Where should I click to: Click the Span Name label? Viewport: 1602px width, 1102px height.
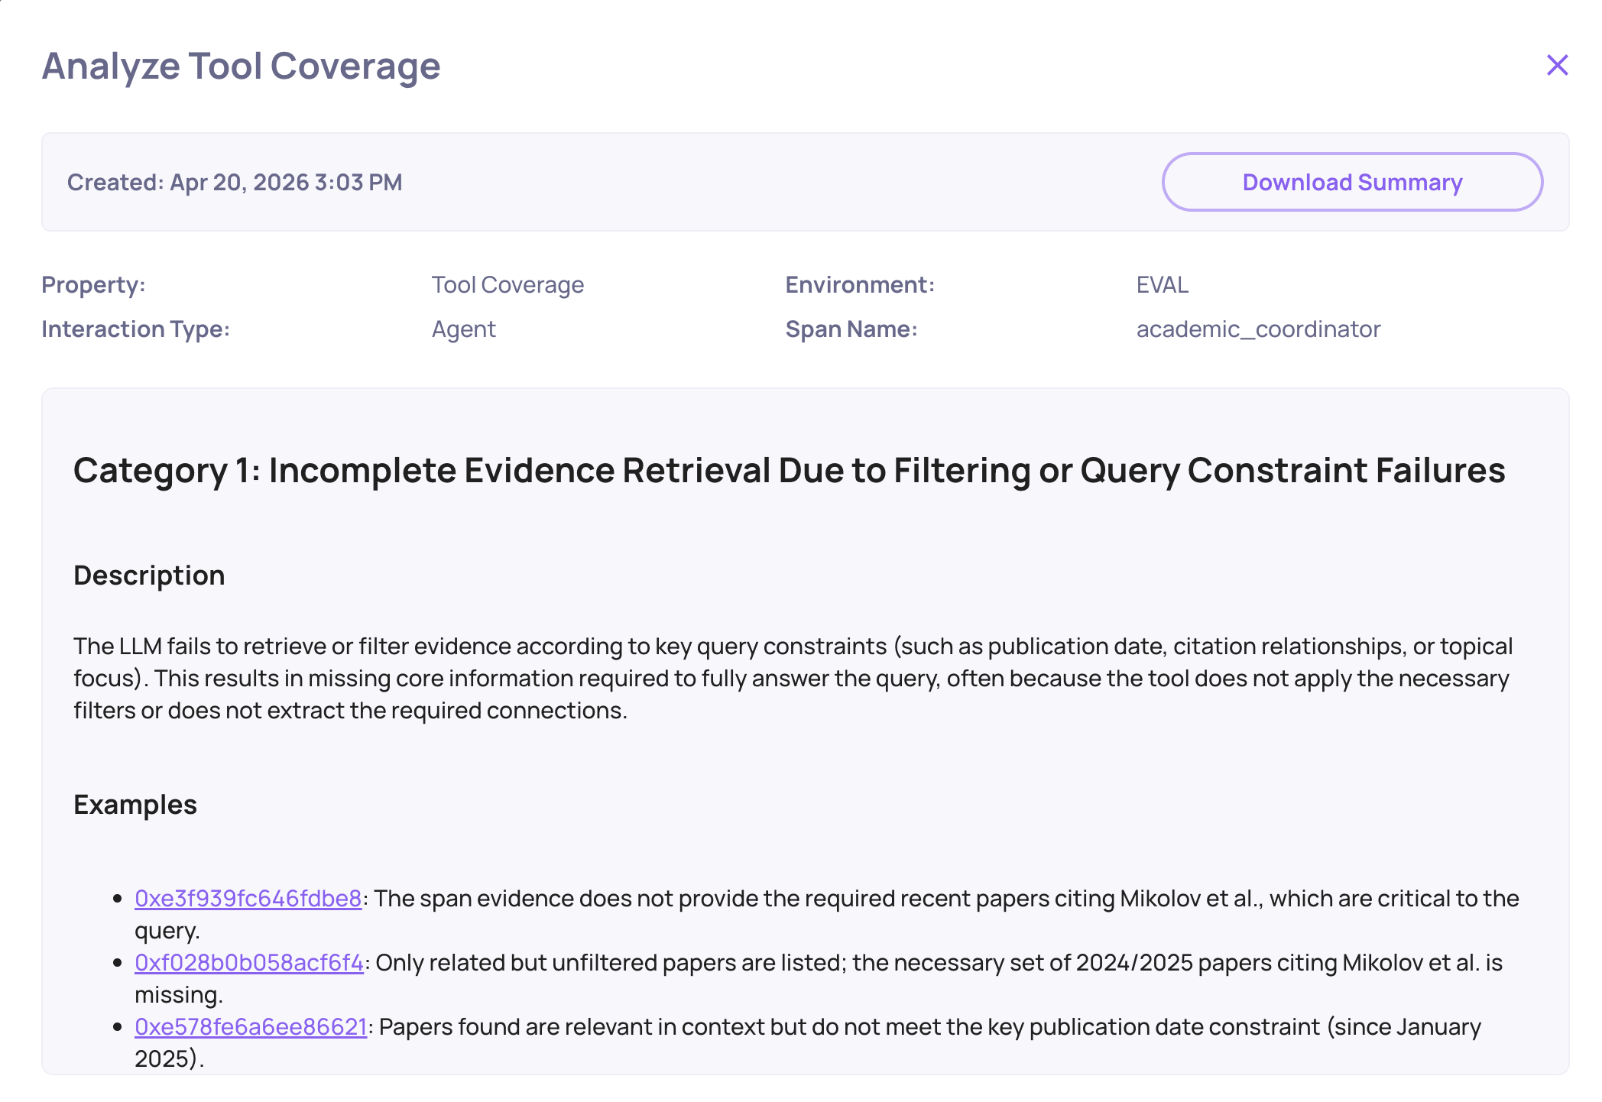[x=851, y=329]
